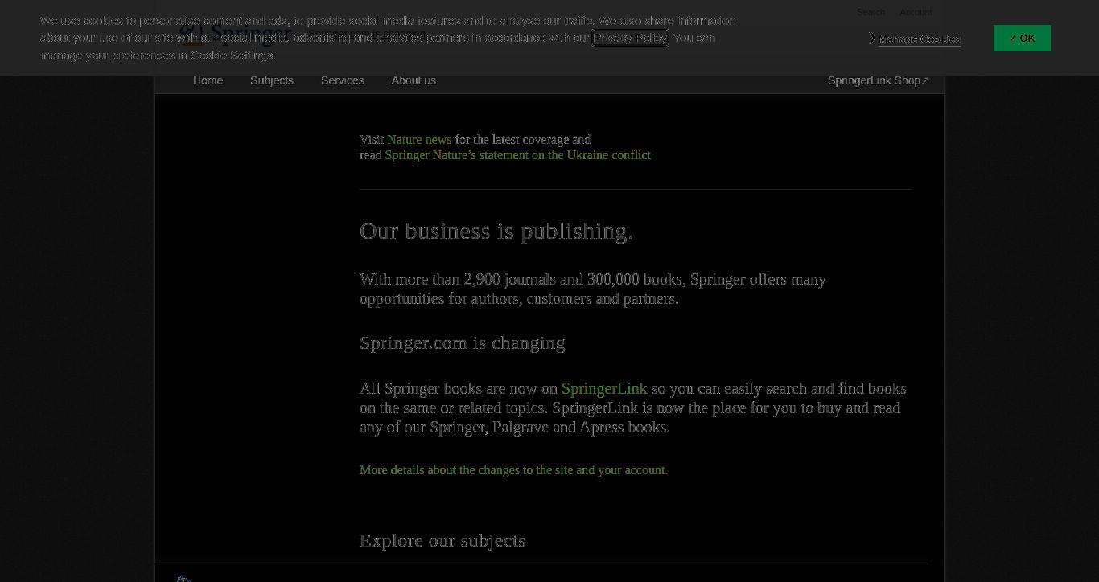The width and height of the screenshot is (1099, 582).
Task: Read Springer Nature's Ukraine conflict statement
Action: click(x=518, y=155)
